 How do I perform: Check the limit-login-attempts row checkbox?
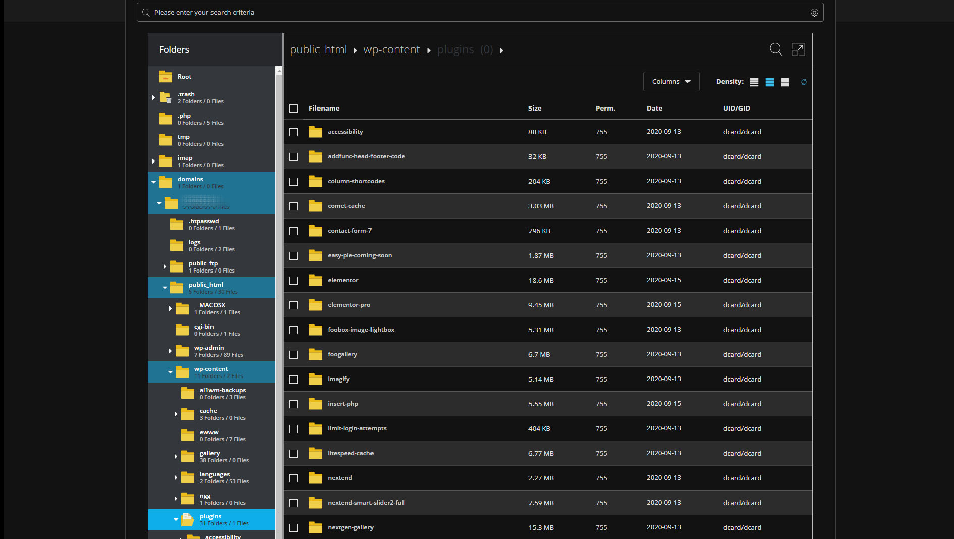[293, 429]
